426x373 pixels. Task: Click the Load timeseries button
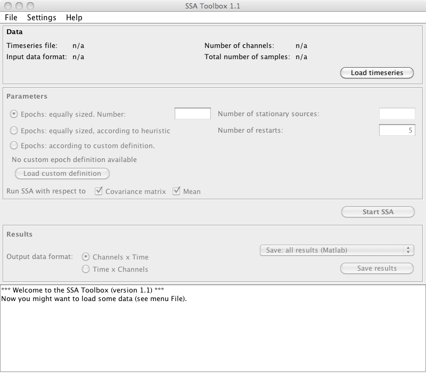376,73
